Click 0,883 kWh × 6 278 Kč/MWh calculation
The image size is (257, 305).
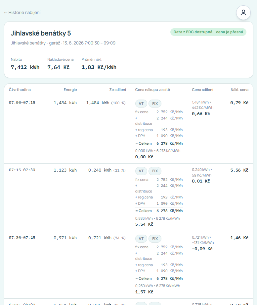pos(157,218)
